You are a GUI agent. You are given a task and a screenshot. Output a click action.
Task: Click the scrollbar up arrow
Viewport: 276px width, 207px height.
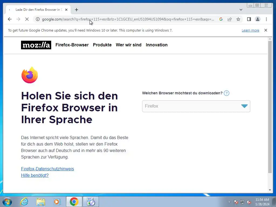click(270, 39)
